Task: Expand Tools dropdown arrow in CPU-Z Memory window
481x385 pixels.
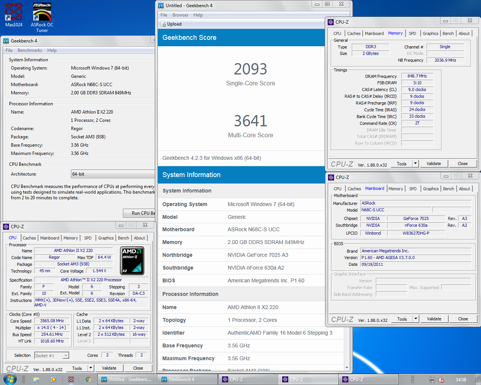Action: click(x=415, y=164)
